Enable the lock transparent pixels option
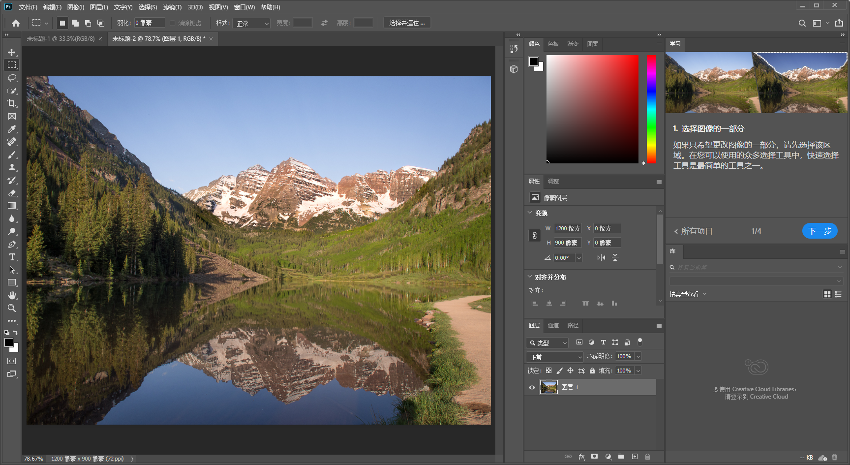Image resolution: width=850 pixels, height=465 pixels. (548, 371)
